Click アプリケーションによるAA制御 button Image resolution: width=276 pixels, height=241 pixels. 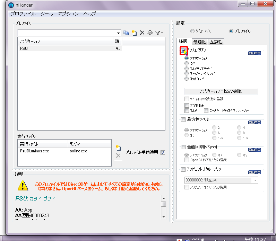221,91
